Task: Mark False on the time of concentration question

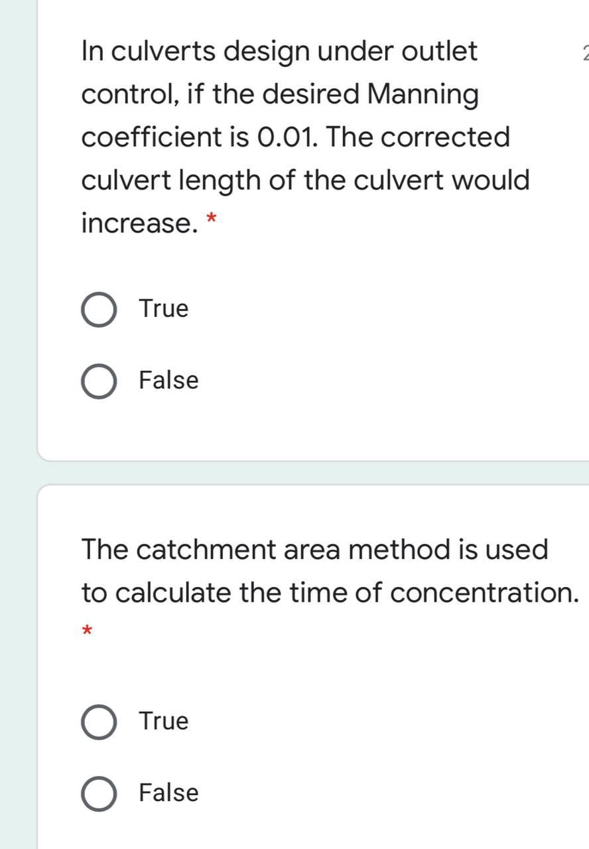Action: point(98,793)
